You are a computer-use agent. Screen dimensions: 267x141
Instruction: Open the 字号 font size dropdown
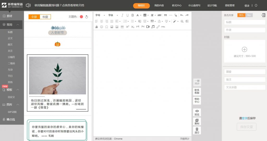pyautogui.click(x=99, y=15)
